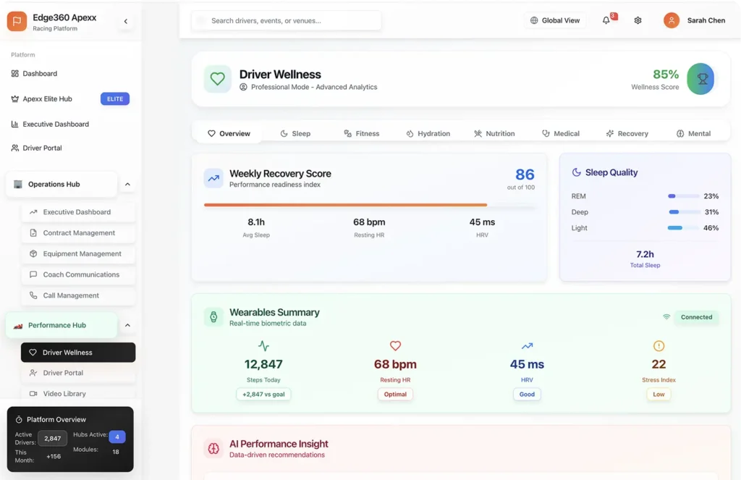741x480 pixels.
Task: Click the Weekly Recovery Score progress bar
Action: (x=370, y=205)
